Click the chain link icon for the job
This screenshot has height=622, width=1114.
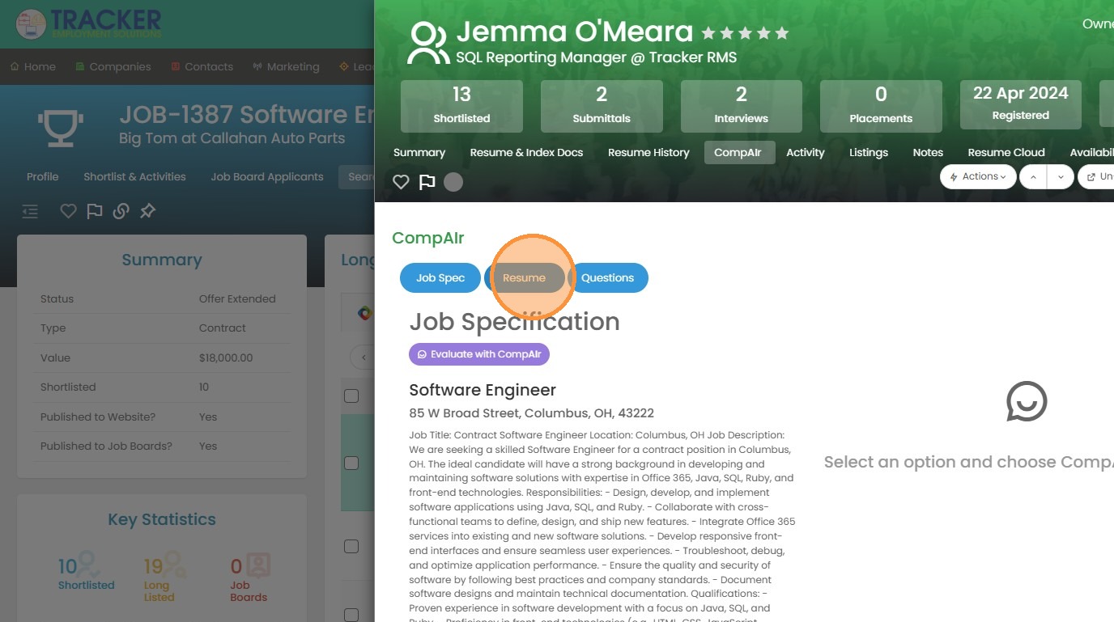coord(121,211)
